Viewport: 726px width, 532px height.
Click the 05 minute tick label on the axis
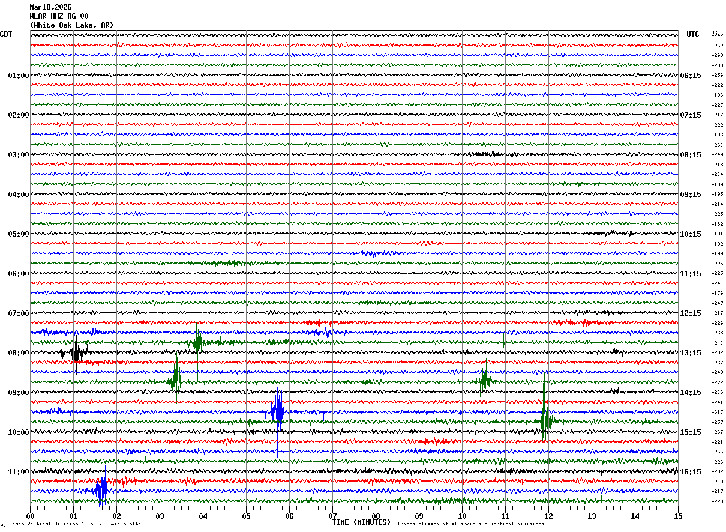click(246, 516)
